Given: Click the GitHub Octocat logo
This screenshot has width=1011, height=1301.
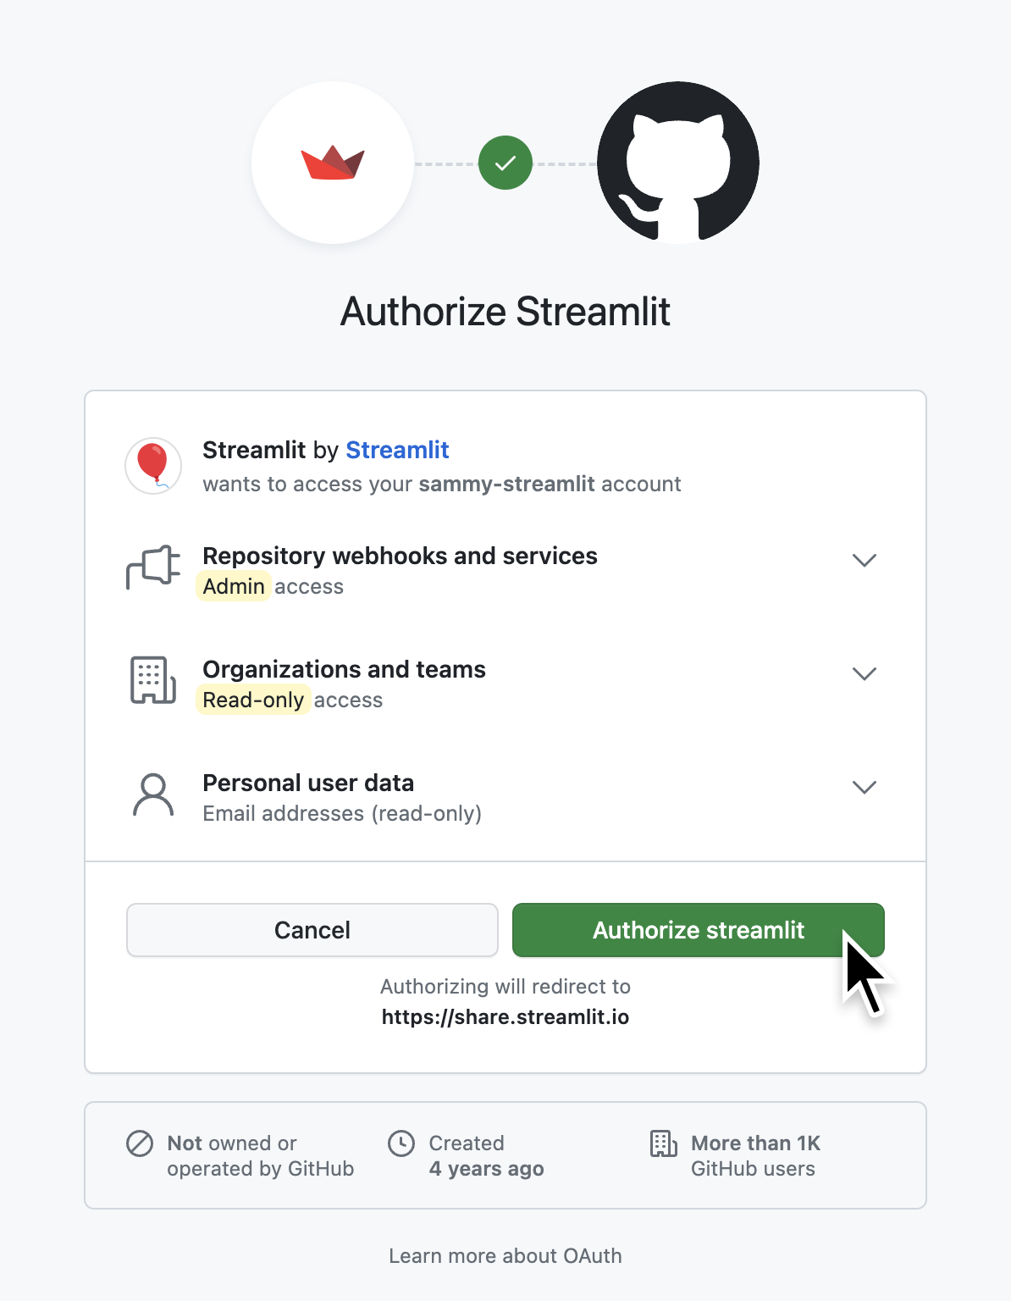Looking at the screenshot, I should (x=677, y=163).
